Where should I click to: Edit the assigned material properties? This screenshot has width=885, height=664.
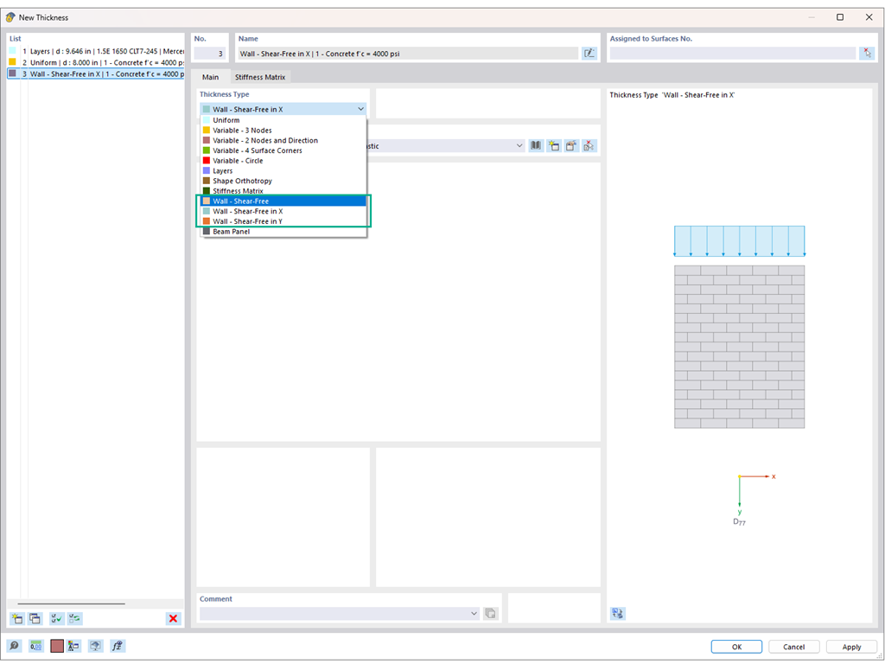[571, 145]
